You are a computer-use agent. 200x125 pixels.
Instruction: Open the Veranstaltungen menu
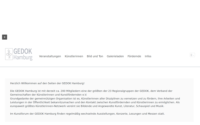[50, 56]
